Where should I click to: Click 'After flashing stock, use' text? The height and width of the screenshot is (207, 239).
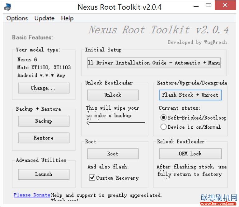click(x=192, y=167)
